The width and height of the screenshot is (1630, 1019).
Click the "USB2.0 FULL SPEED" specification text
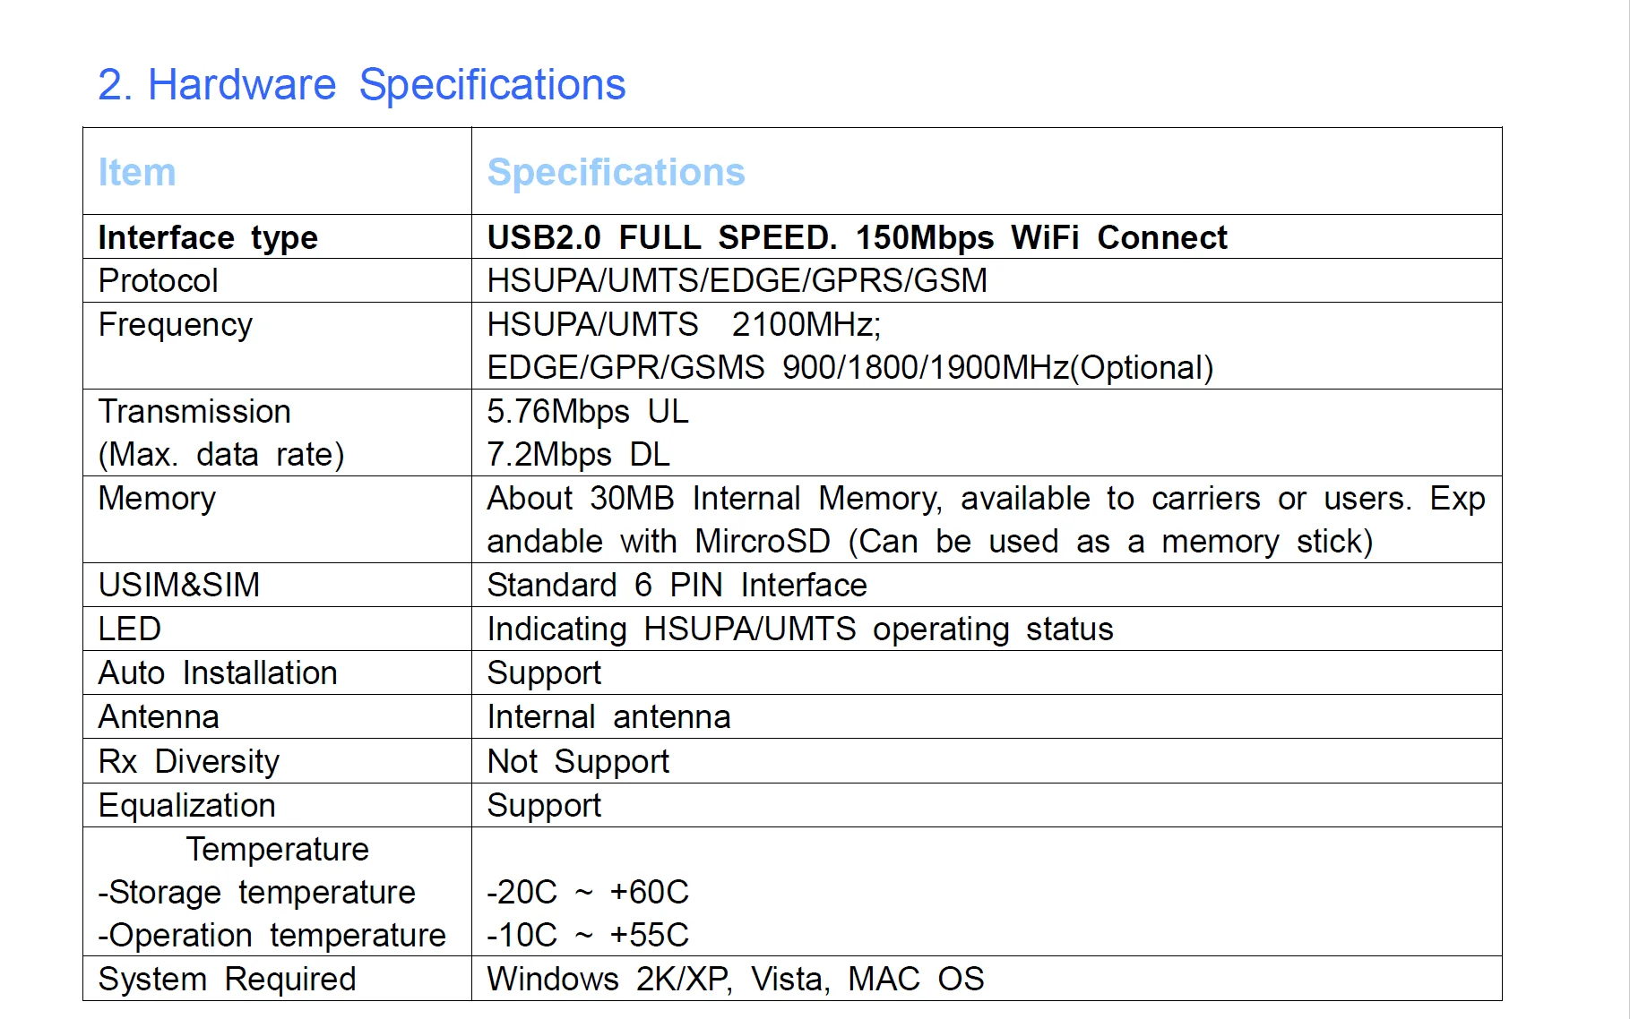point(661,237)
